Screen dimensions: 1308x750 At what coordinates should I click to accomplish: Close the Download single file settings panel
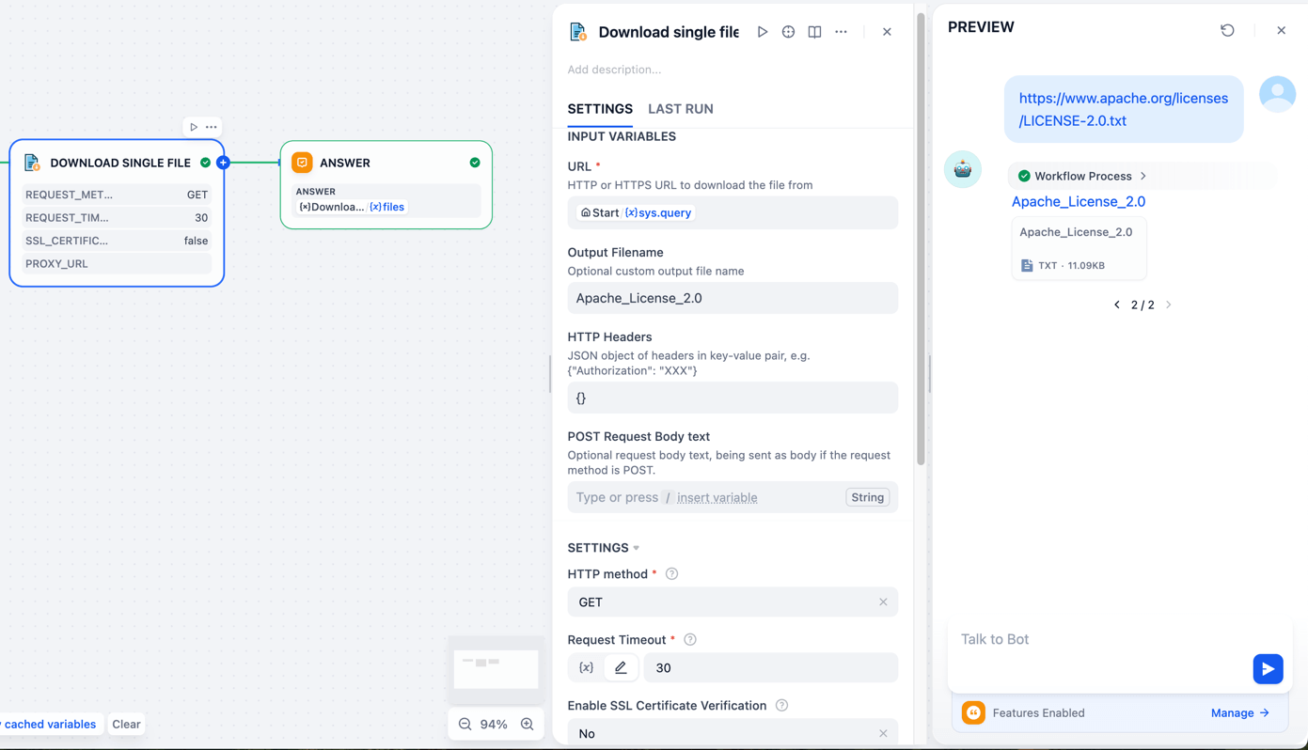[887, 32]
